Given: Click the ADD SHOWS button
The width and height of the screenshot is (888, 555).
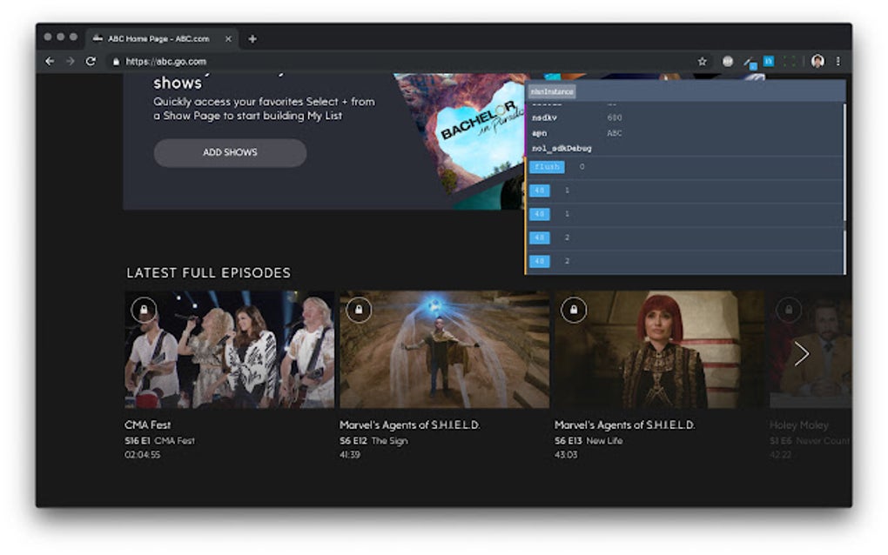Looking at the screenshot, I should 230,152.
